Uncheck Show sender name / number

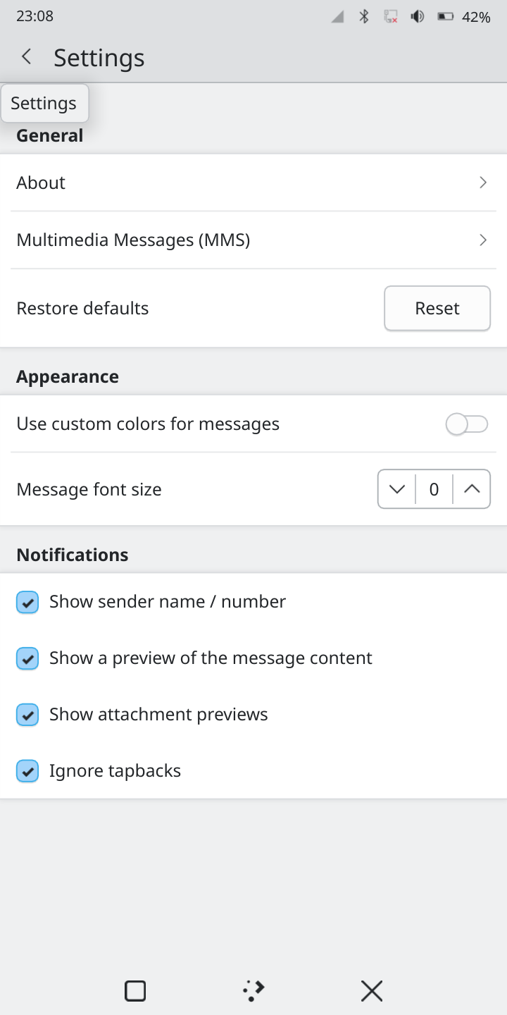point(27,603)
